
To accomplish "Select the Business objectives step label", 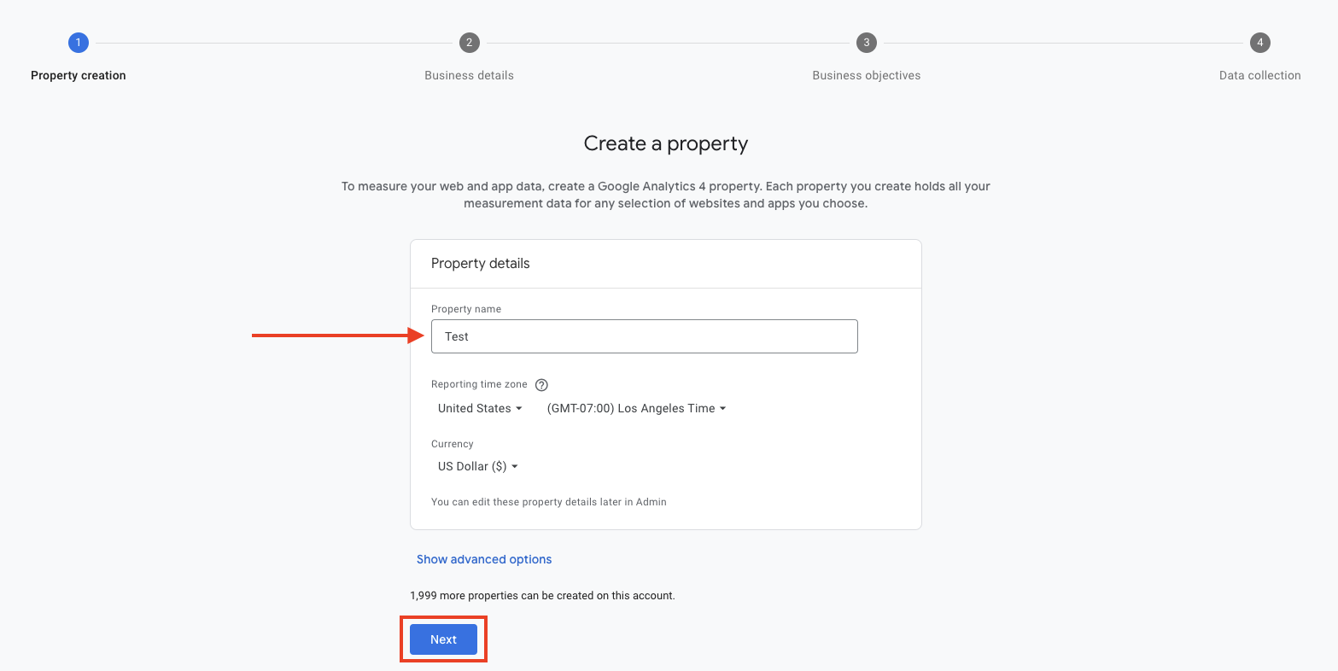I will pos(867,75).
